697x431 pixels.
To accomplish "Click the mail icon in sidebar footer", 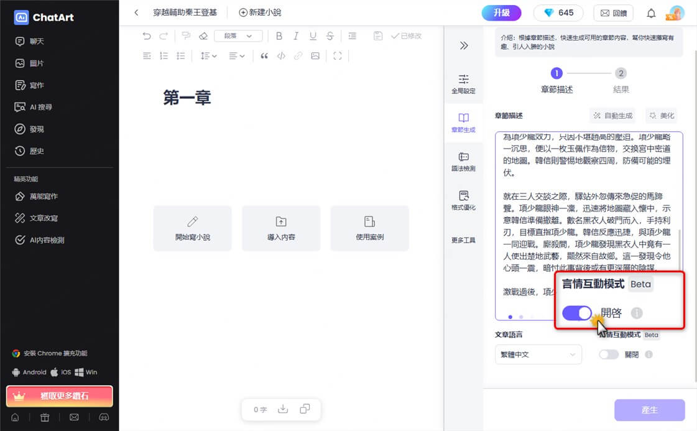I will point(74,417).
